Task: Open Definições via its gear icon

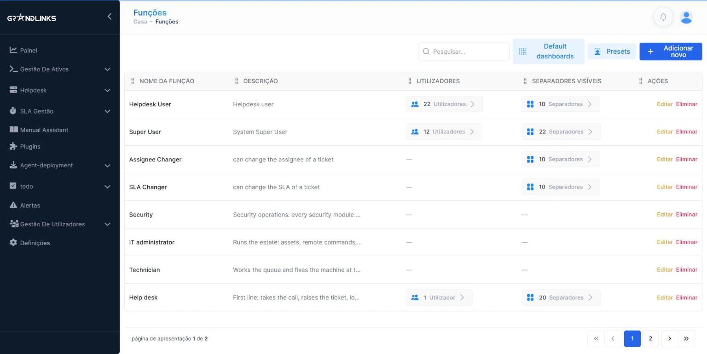Action: (13, 242)
